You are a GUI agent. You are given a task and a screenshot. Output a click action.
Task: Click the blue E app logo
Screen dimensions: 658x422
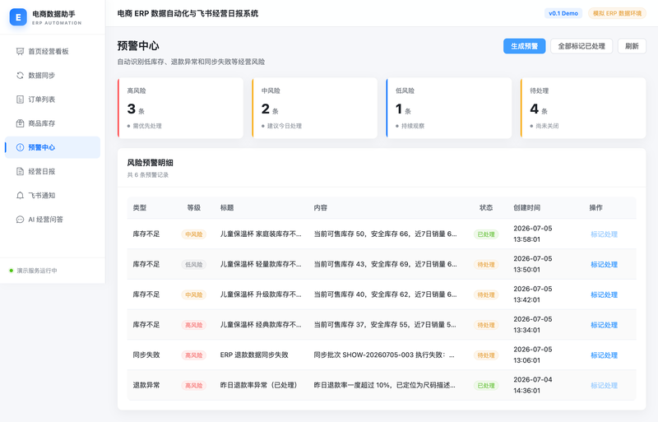click(x=18, y=17)
